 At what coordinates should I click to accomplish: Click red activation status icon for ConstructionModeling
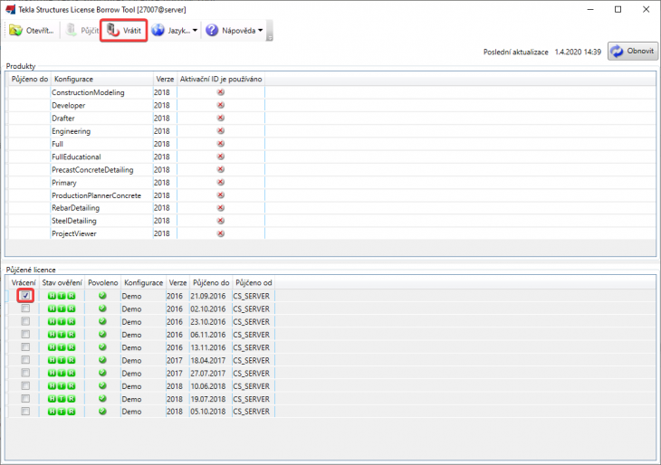point(220,92)
